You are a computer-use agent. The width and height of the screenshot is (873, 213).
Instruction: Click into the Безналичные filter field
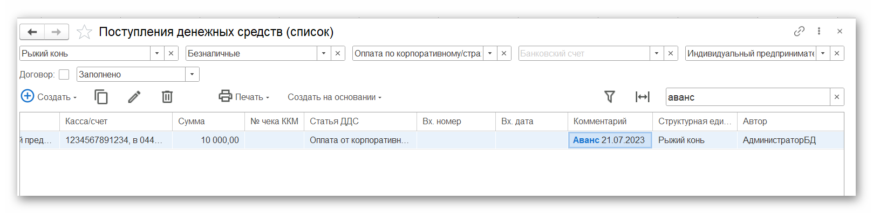point(251,53)
